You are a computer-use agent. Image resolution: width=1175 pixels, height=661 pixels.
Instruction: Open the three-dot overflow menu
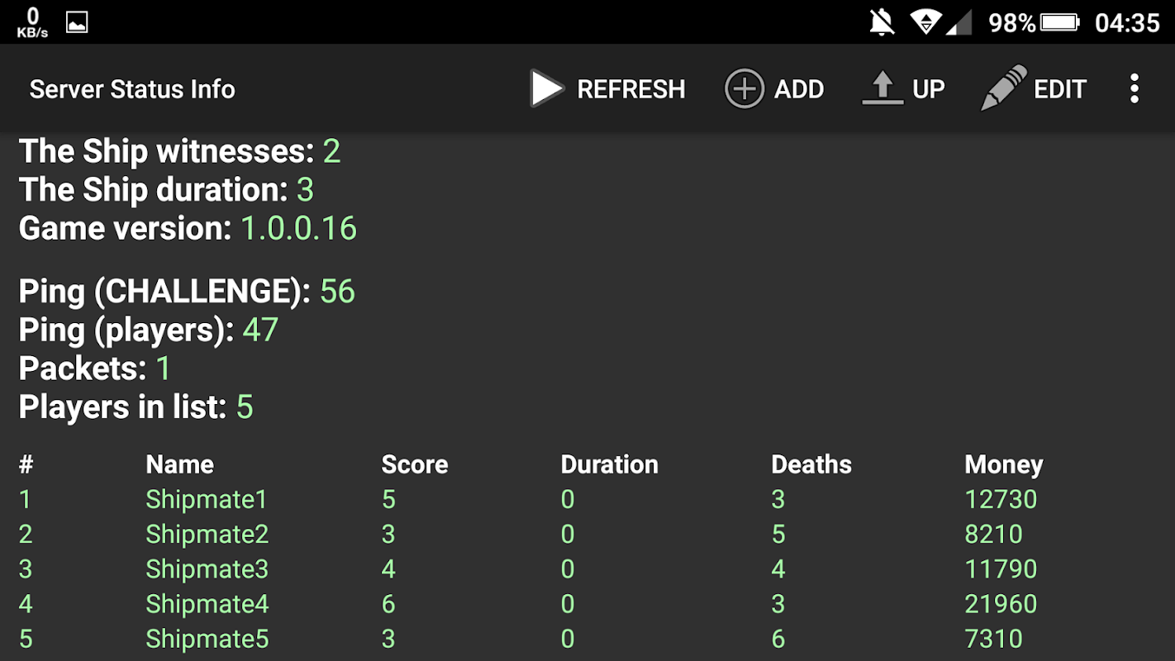1135,88
